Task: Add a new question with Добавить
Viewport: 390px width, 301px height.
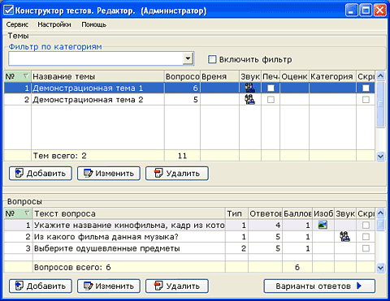Action: [41, 286]
